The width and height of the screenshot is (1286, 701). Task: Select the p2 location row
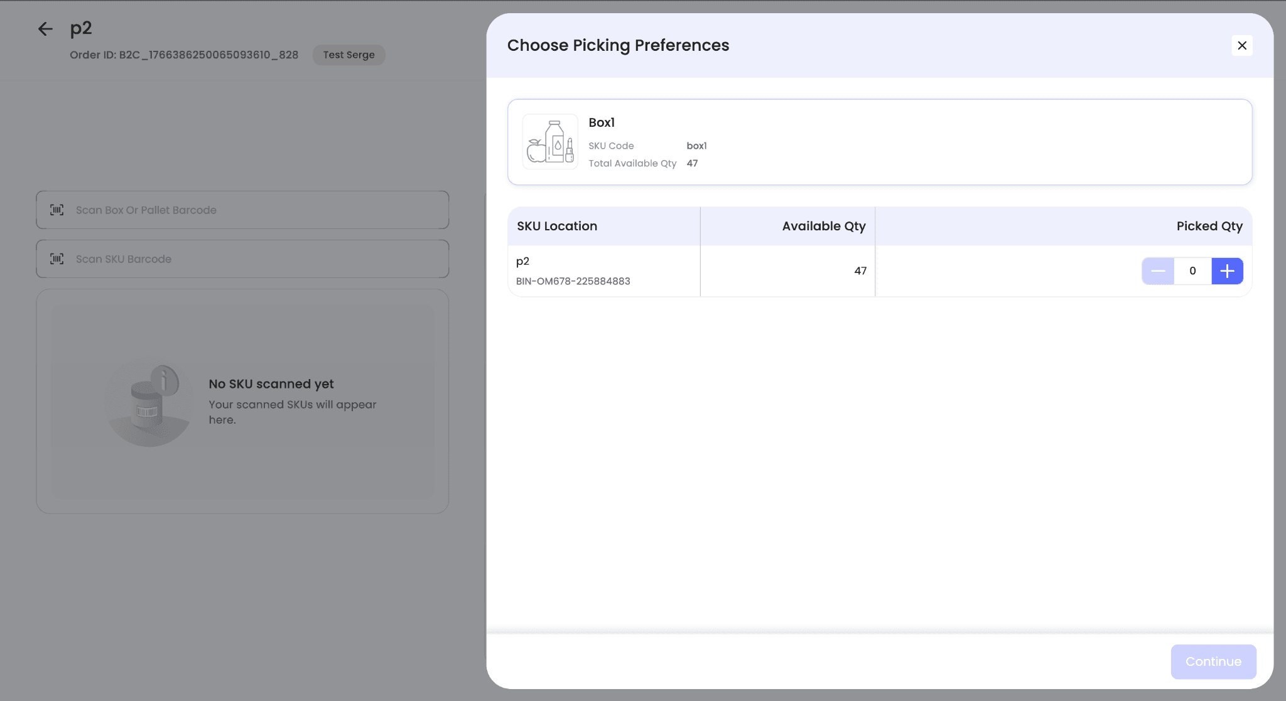point(523,262)
